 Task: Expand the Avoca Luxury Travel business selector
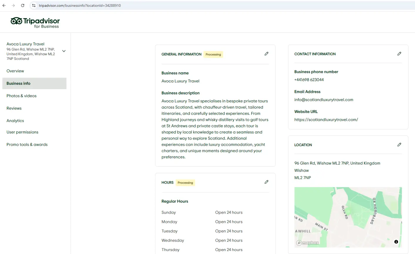click(64, 51)
